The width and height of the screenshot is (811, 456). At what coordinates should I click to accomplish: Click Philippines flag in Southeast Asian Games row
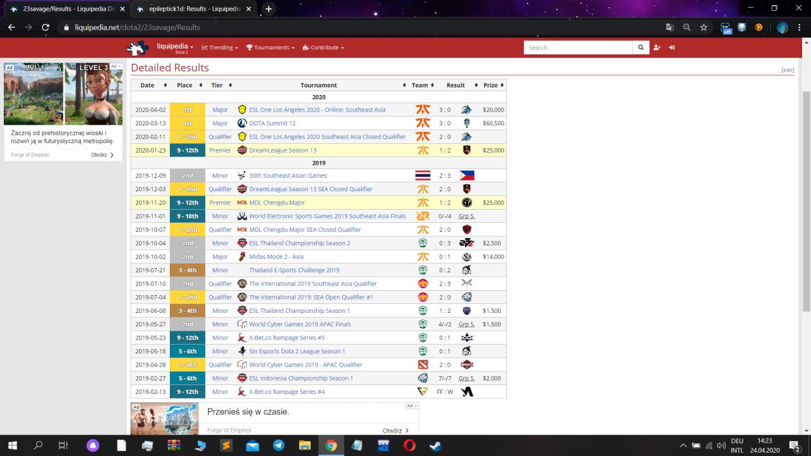coord(467,175)
